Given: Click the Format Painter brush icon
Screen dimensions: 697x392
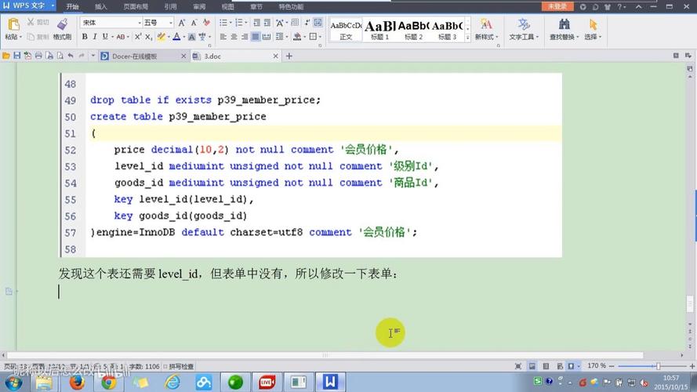Looking at the screenshot, I should (62, 24).
